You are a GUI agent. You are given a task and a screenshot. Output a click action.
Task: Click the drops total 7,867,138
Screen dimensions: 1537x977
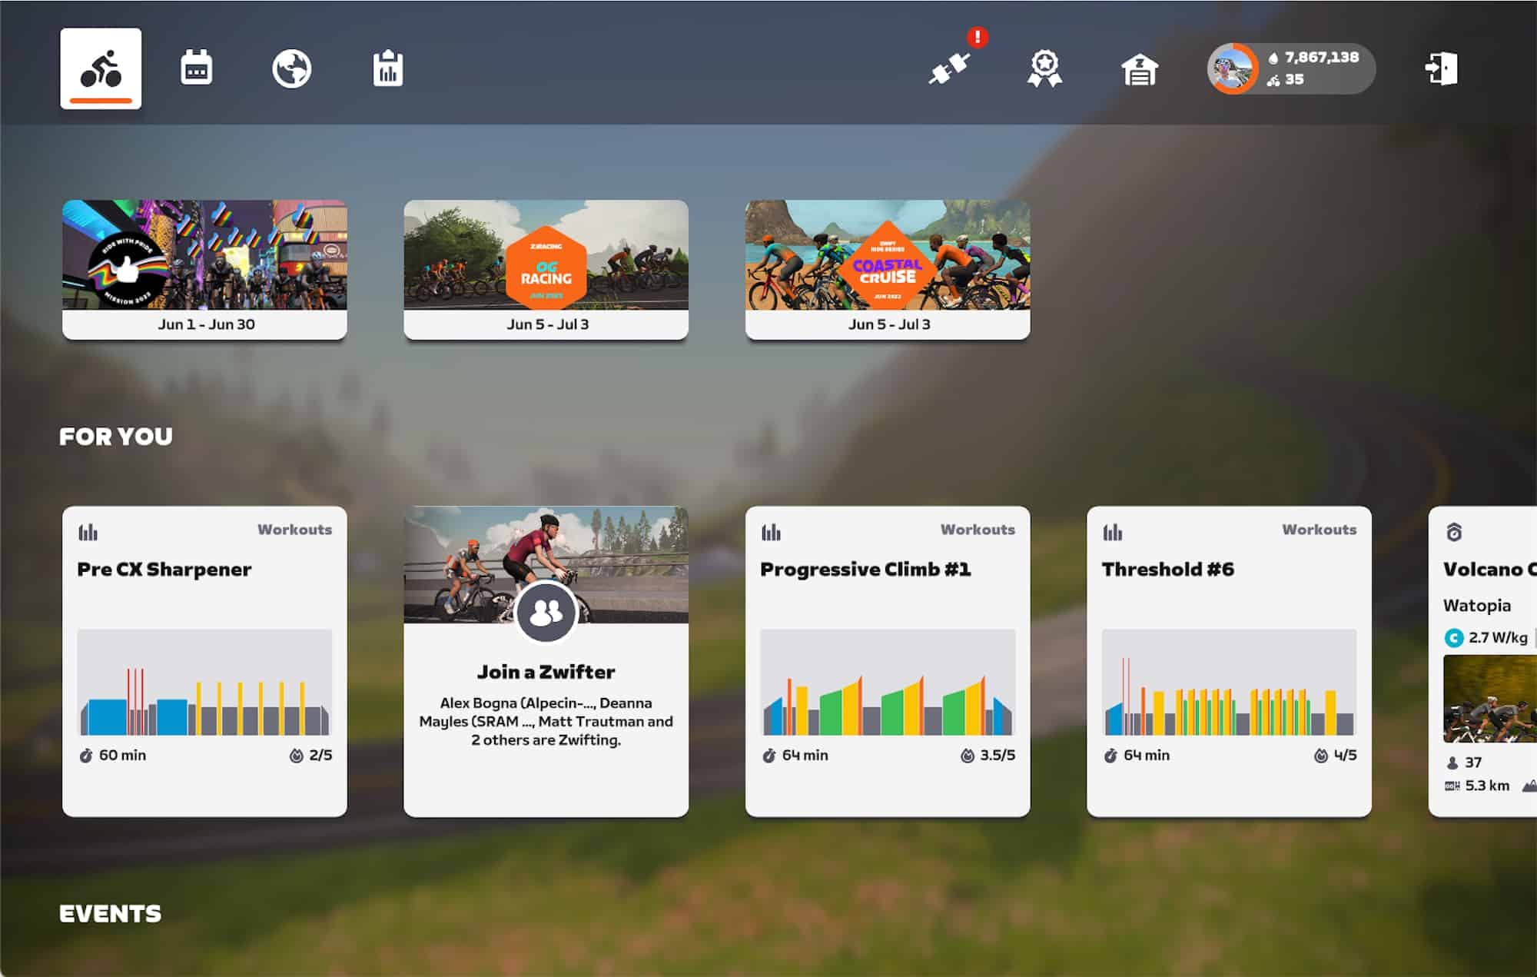1321,58
